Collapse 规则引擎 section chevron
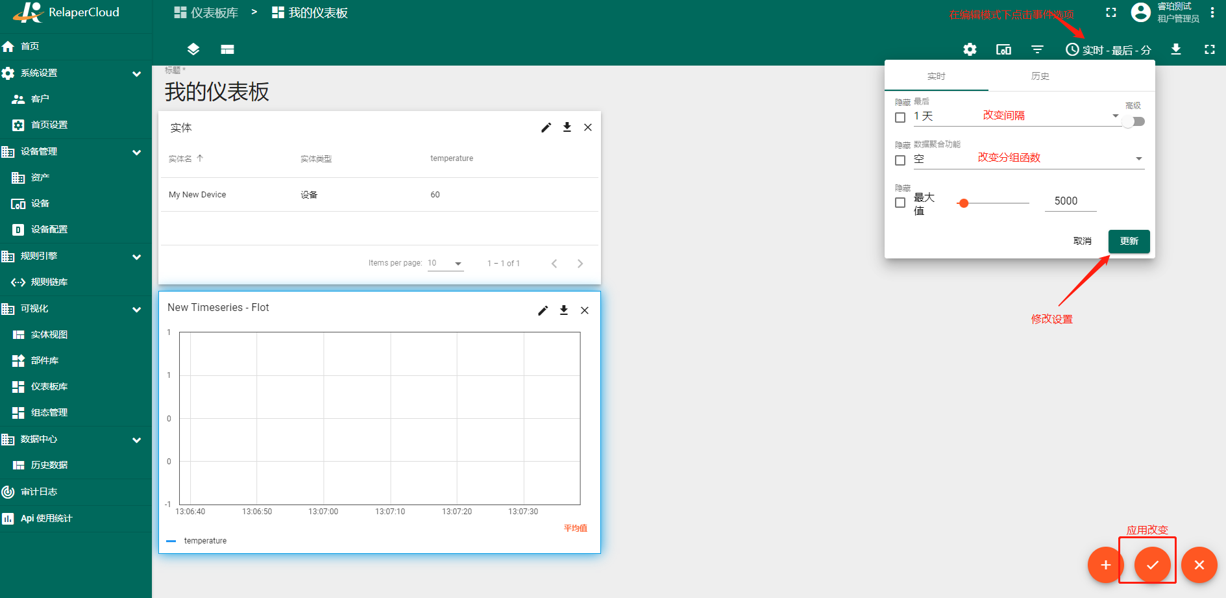The image size is (1226, 598). (137, 256)
